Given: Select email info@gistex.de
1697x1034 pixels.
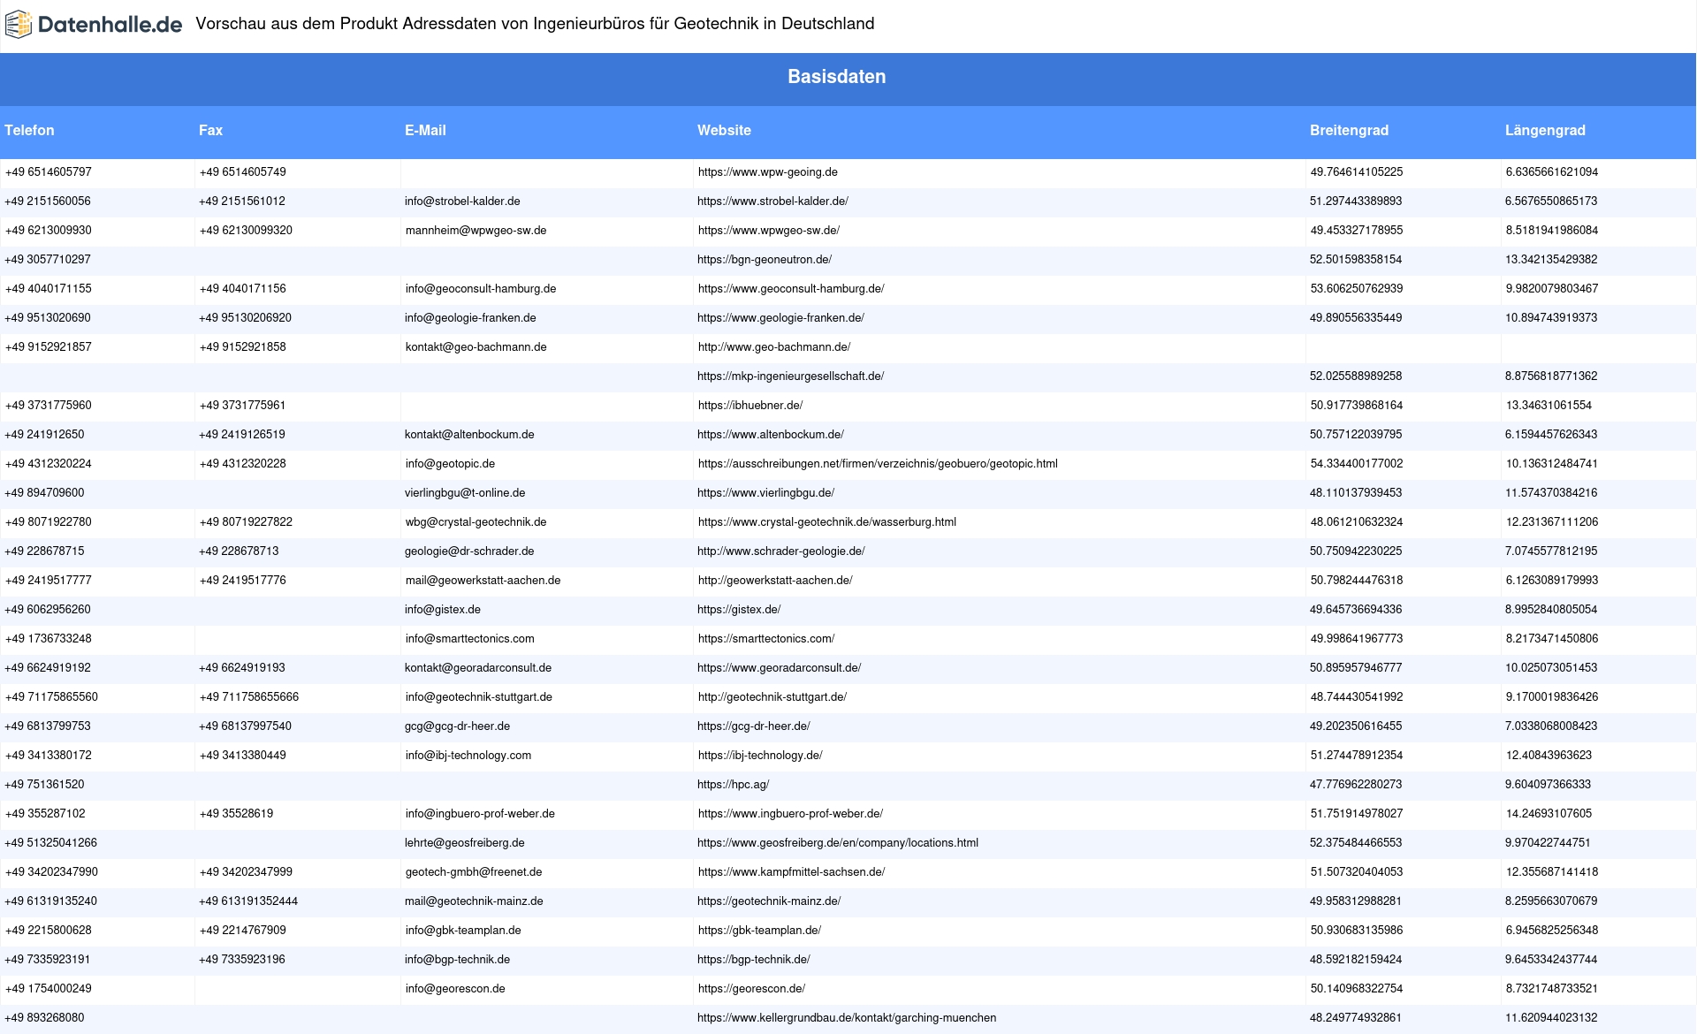Looking at the screenshot, I should [x=443, y=610].
